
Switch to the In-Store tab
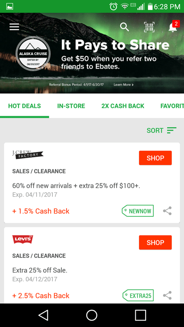pos(71,106)
